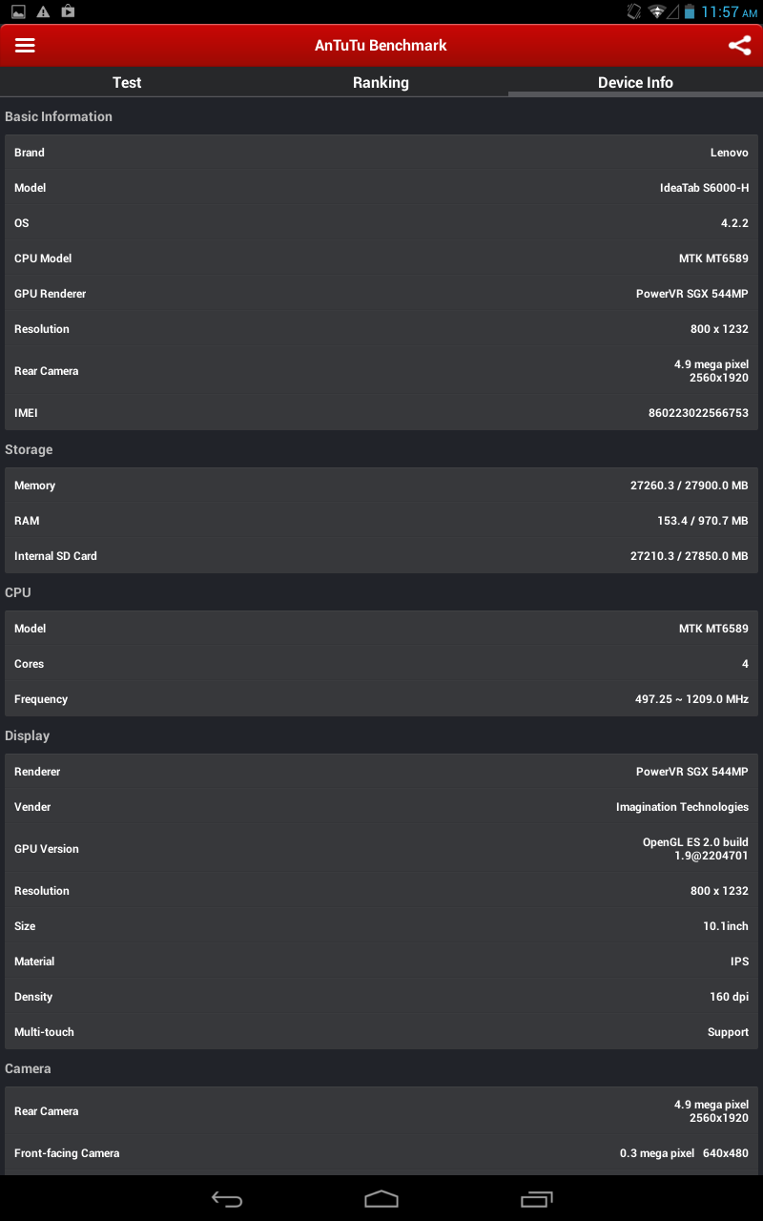Switch to the Test tab

pyautogui.click(x=127, y=82)
